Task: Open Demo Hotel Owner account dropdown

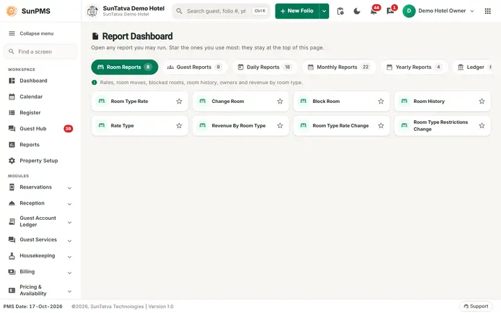Action: [438, 11]
